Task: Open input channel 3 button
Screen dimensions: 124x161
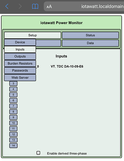Action: click(x=13, y=83)
